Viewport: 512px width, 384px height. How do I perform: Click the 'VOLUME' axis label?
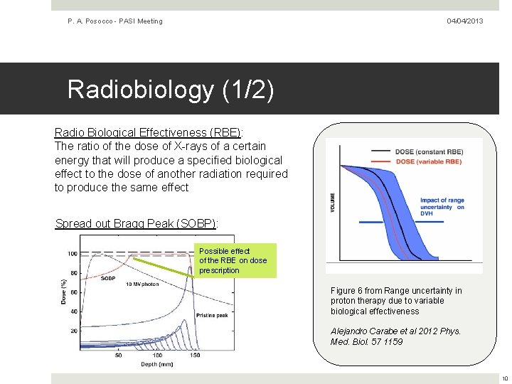(x=332, y=203)
